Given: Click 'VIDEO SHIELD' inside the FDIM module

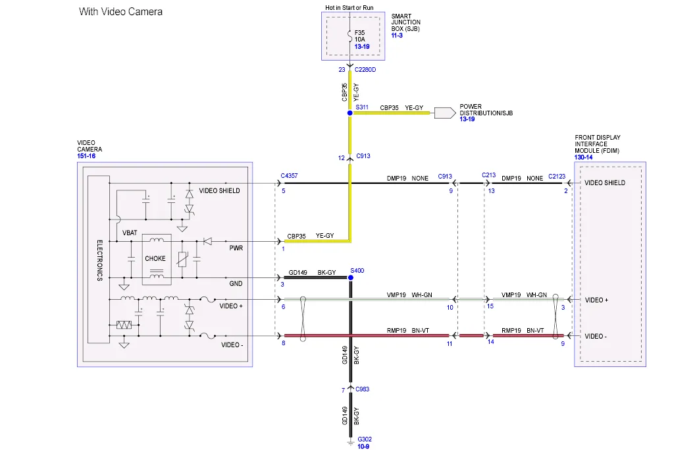Looking at the screenshot, I should click(x=605, y=183).
